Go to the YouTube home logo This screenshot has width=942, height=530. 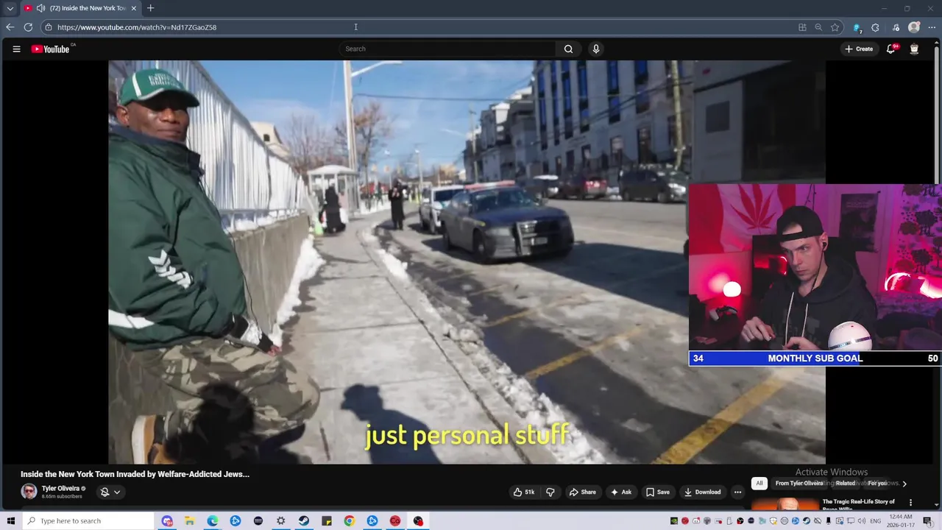(x=50, y=49)
